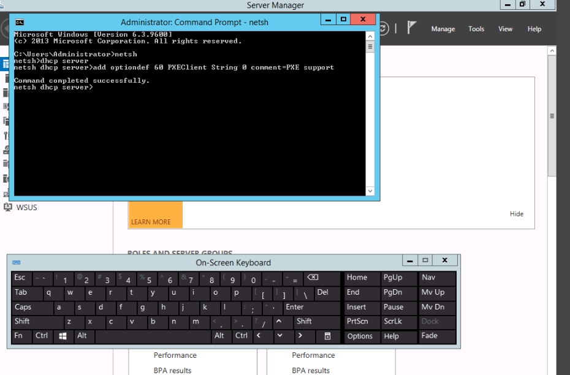Click the Nav key on On-Screen Keyboard
This screenshot has width=570, height=375.
coord(437,278)
